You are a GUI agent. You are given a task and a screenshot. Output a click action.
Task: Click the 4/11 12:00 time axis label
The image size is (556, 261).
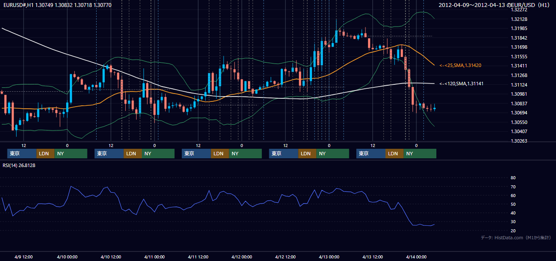coord(198,257)
